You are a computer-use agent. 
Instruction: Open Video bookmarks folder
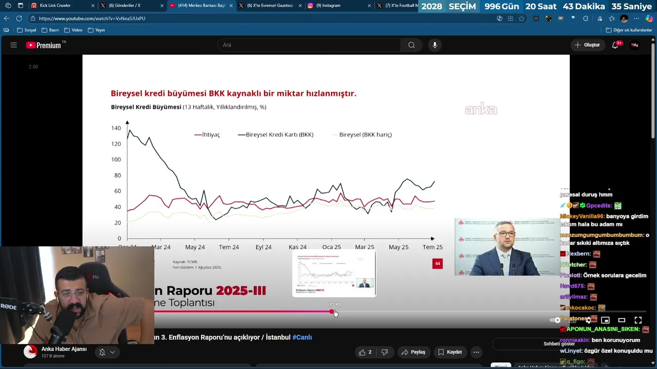73,30
